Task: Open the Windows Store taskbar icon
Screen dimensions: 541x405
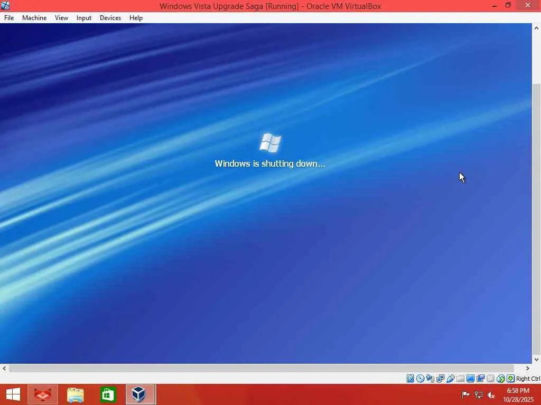Action: coord(108,394)
